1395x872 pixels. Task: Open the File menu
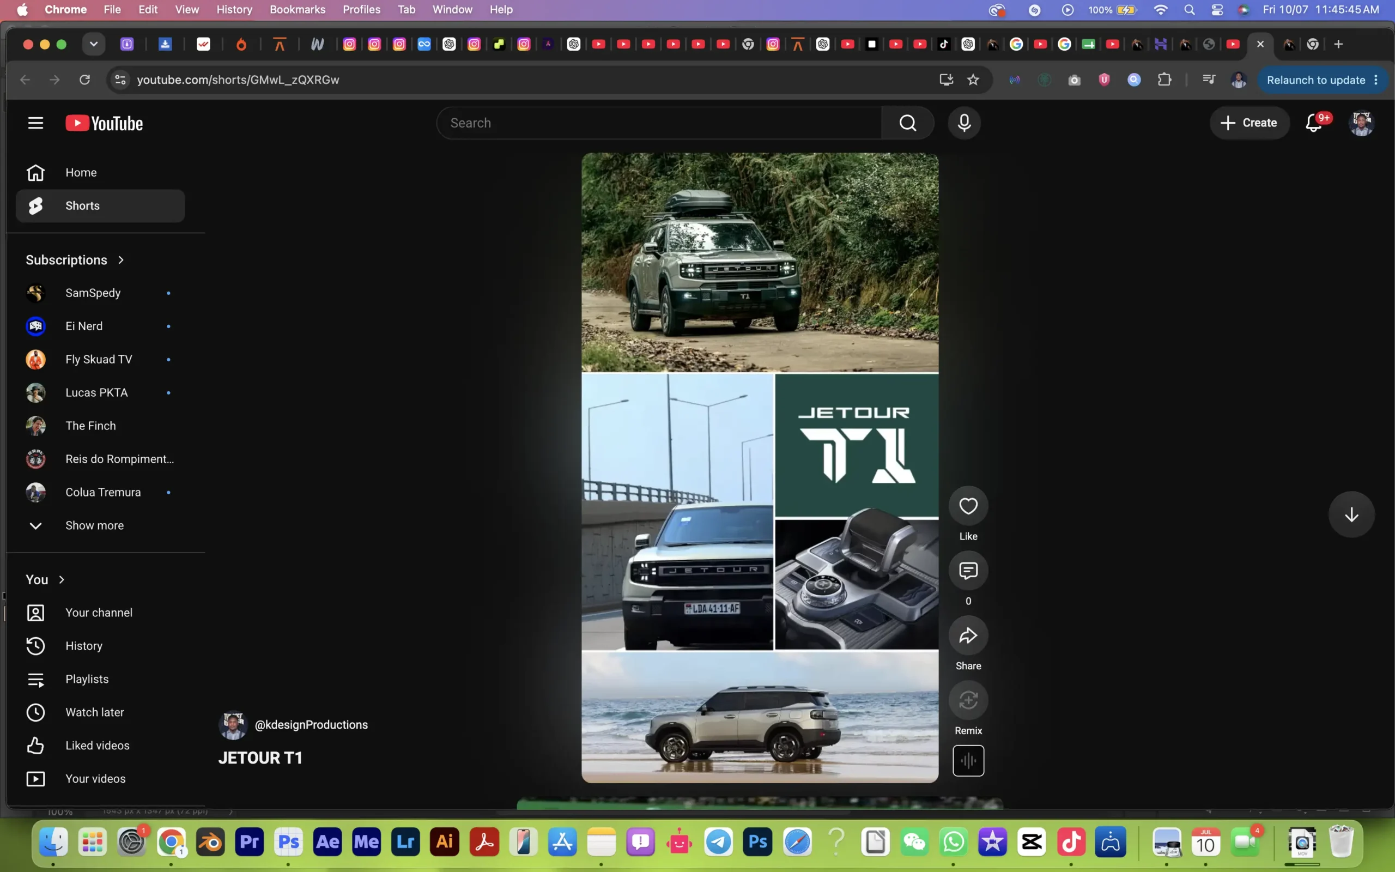point(112,9)
